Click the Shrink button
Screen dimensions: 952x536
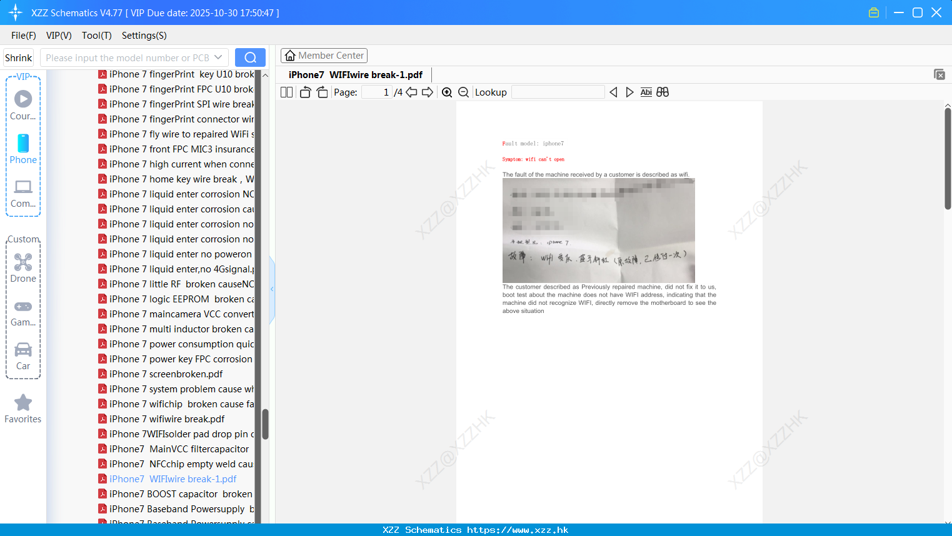(x=19, y=57)
